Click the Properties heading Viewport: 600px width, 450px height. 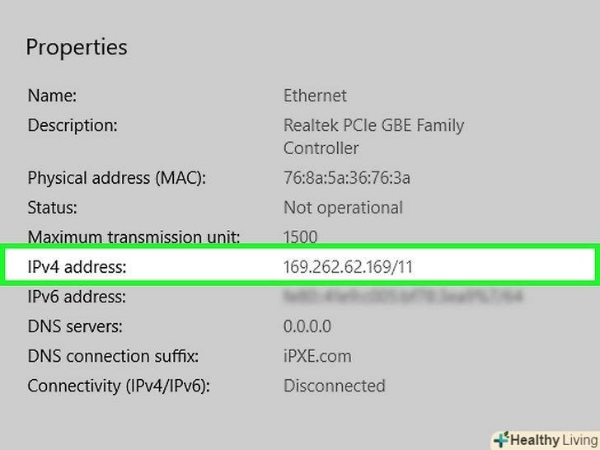pos(77,47)
